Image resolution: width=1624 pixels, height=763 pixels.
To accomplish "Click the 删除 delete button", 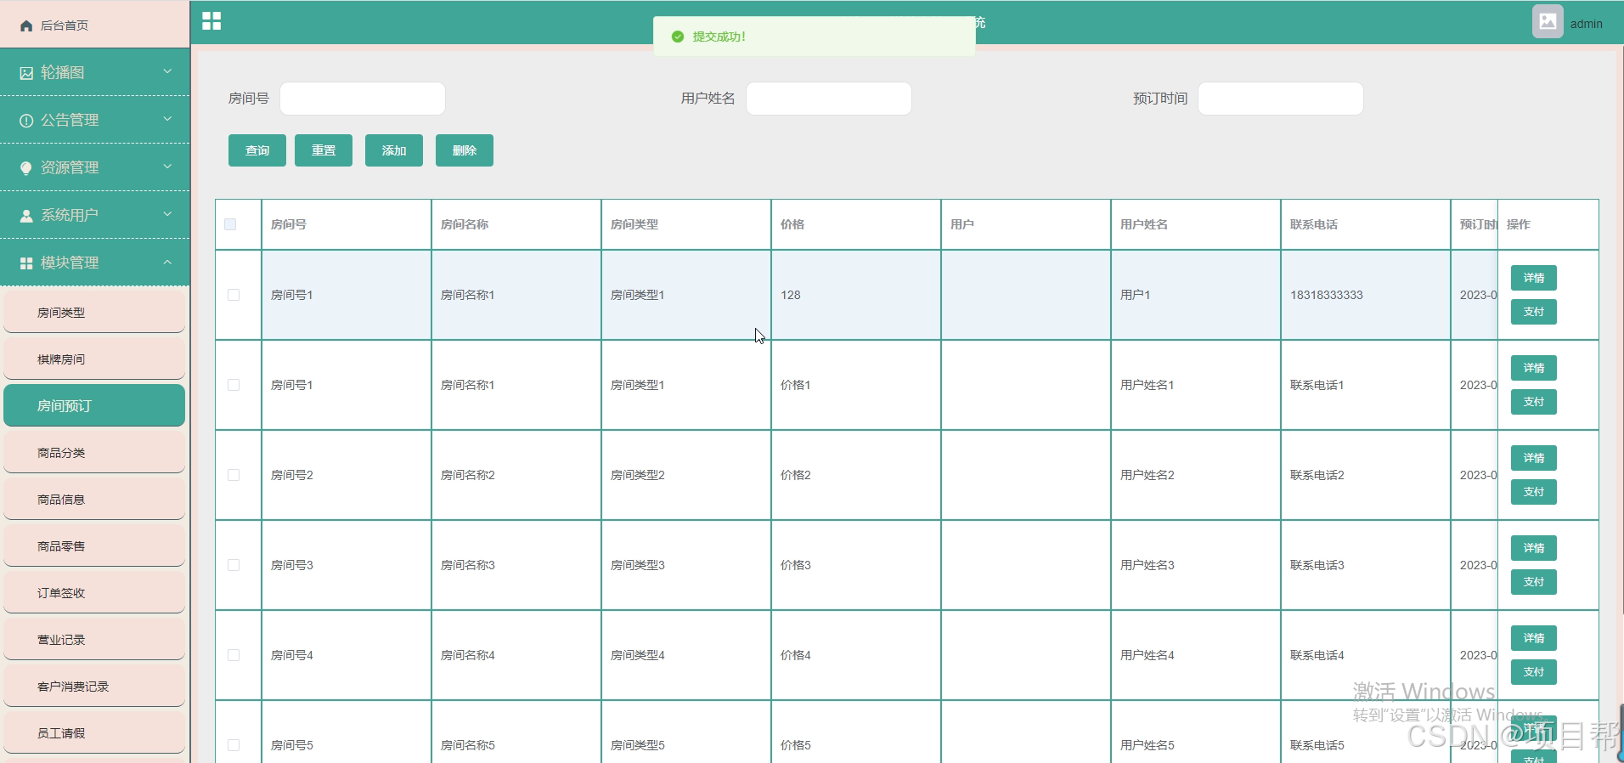I will (x=465, y=150).
